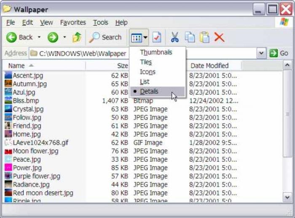295x218 pixels.
Task: Close the Wallpaper window
Action: [x=286, y=9]
